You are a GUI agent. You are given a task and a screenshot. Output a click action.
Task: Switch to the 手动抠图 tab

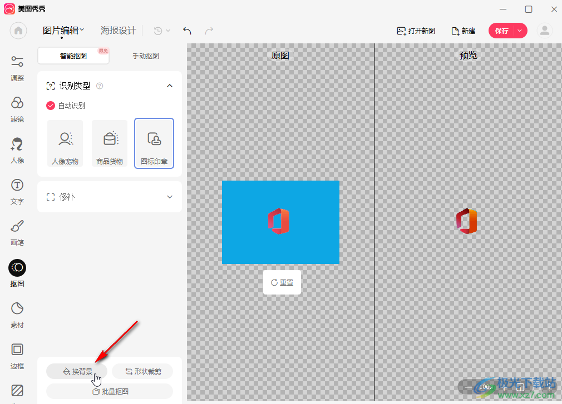(146, 56)
